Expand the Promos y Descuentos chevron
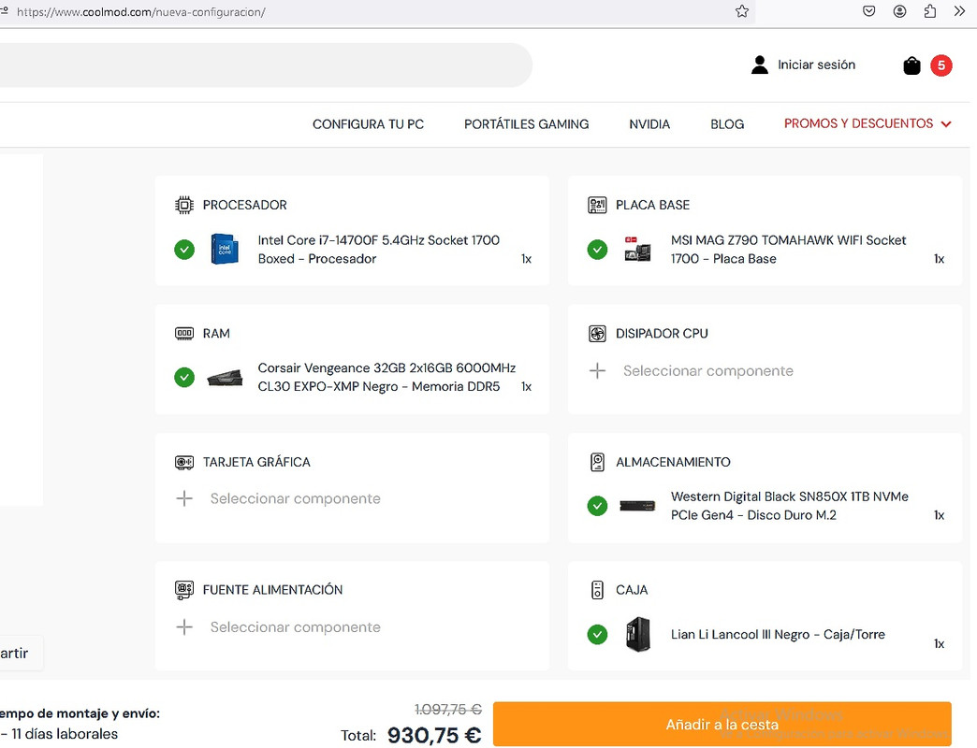The height and width of the screenshot is (748, 977). 946,124
